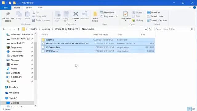
Task: Open New item dropdown
Action: coord(108,12)
